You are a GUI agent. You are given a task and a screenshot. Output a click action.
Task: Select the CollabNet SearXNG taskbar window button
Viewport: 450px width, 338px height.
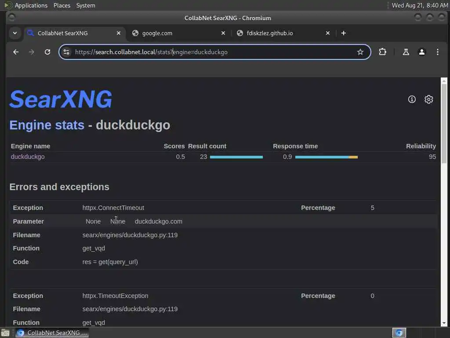click(52, 333)
